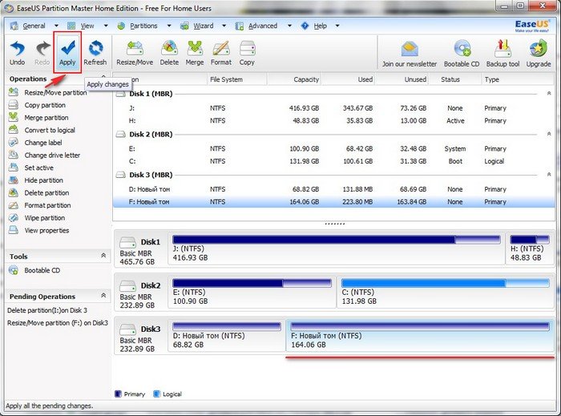561x416 pixels.
Task: Click the EaseUS logo
Action: tap(532, 26)
